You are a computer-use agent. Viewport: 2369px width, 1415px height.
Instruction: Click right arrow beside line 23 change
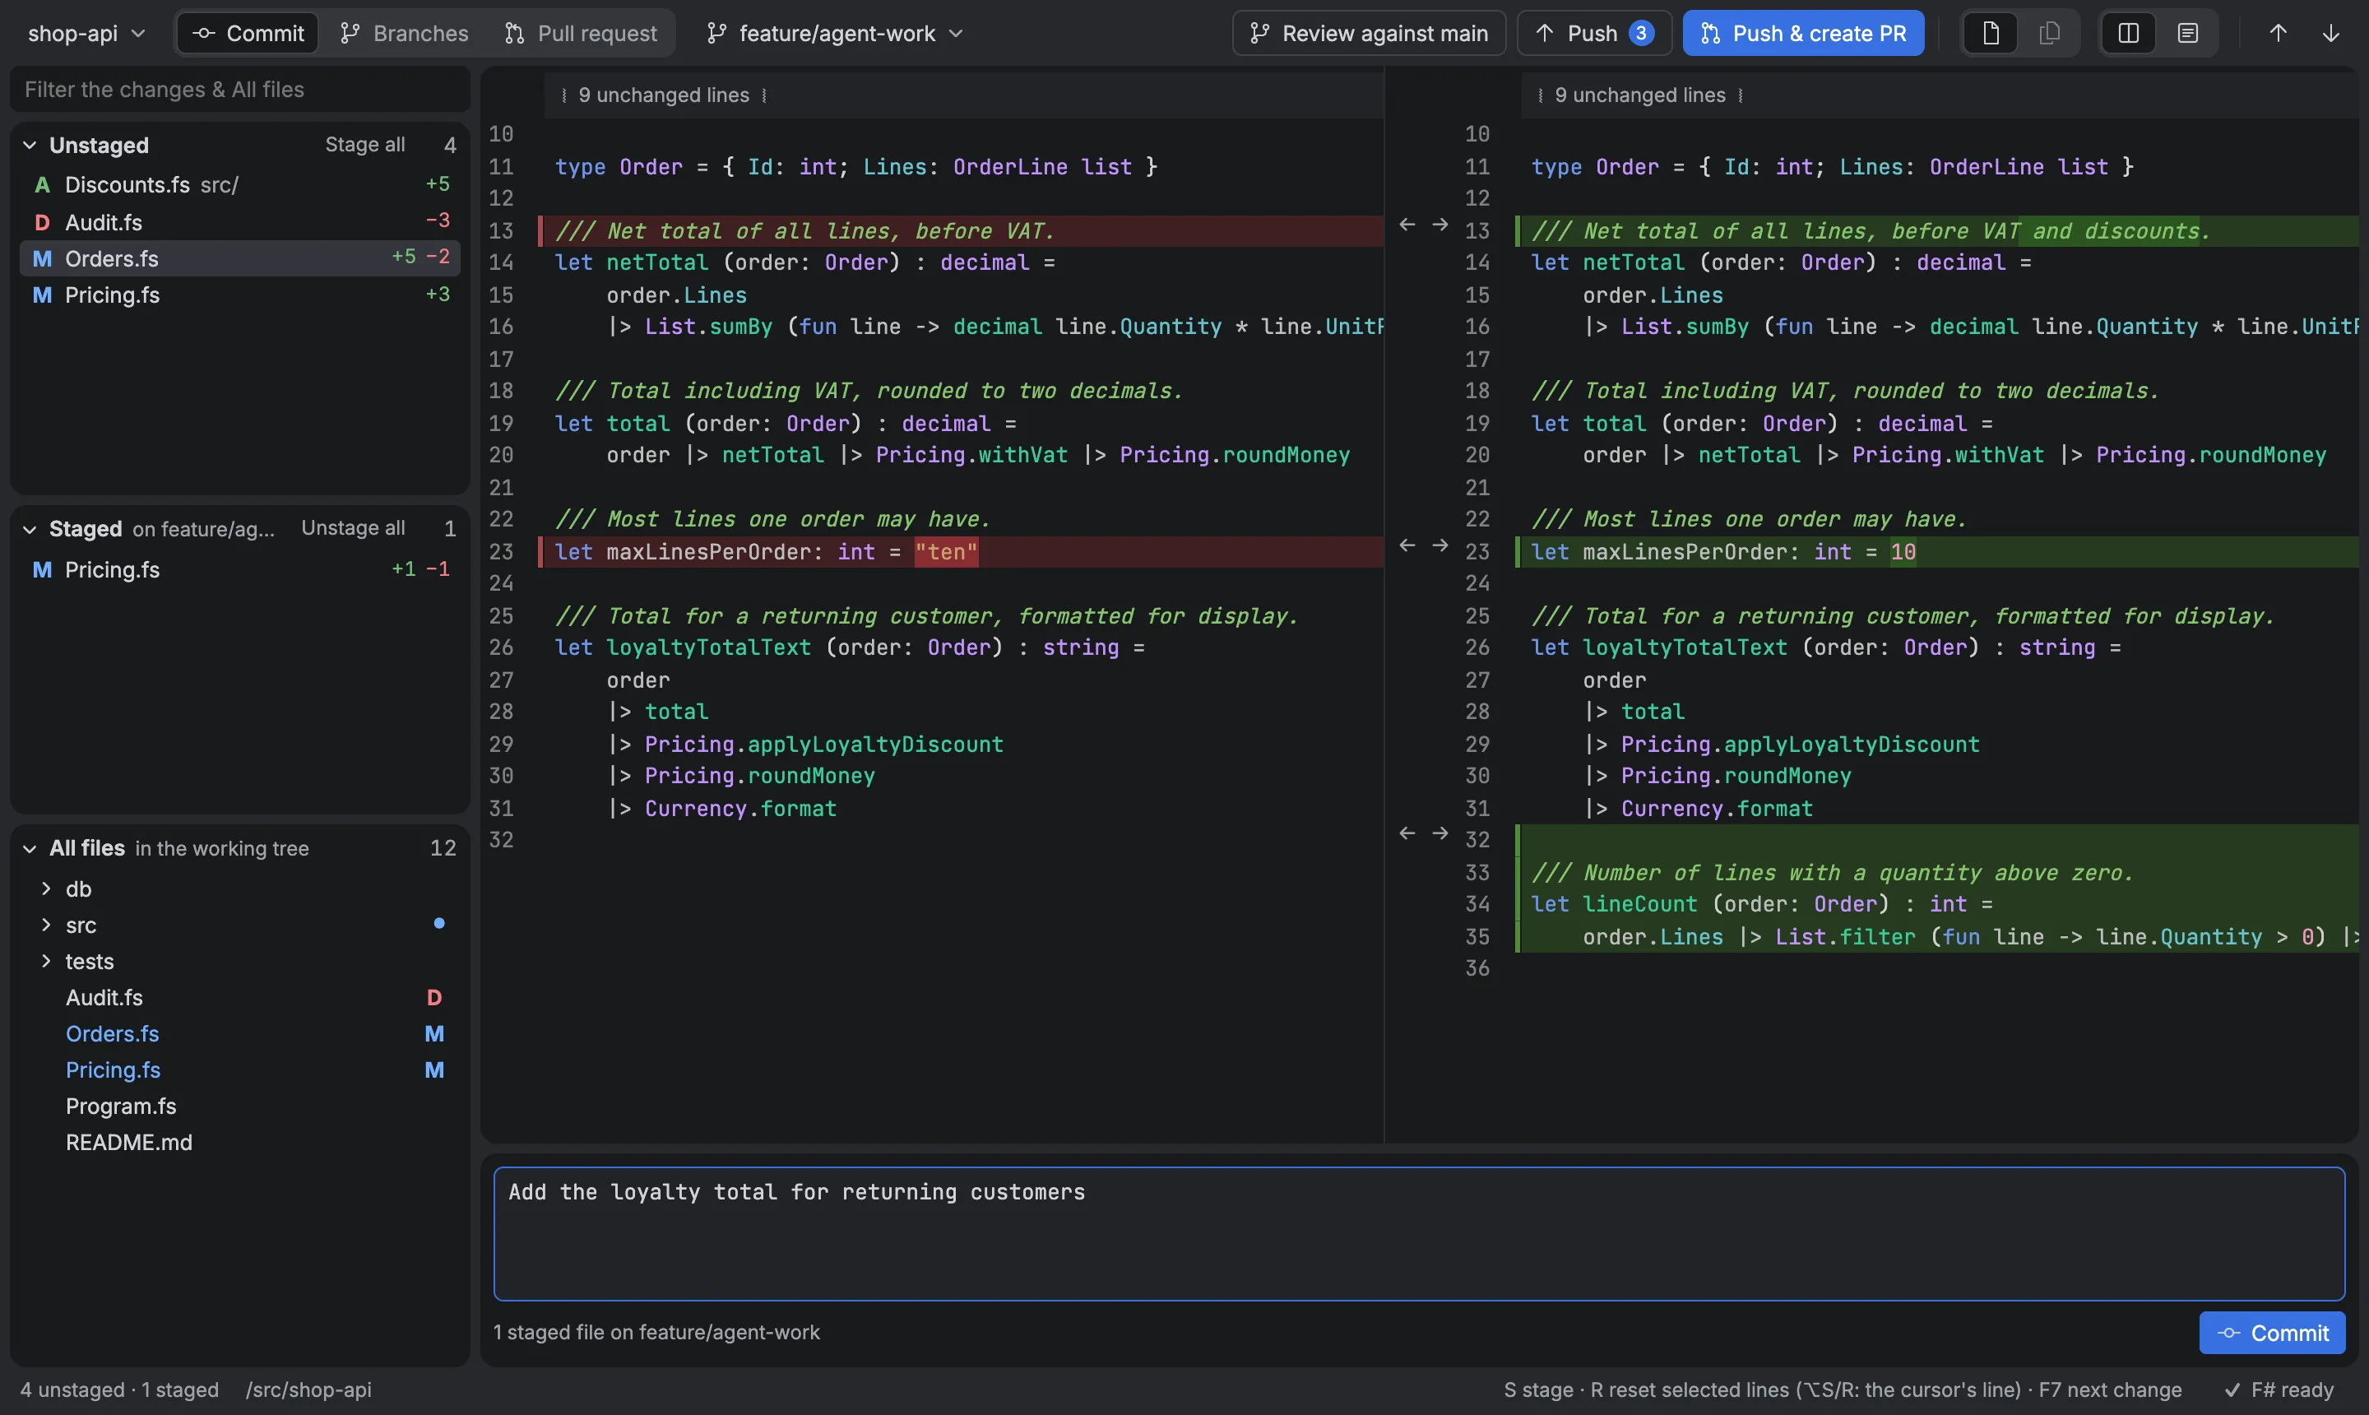[1440, 545]
